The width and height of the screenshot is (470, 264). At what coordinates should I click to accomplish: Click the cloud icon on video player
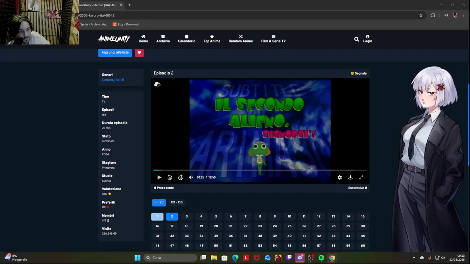click(157, 84)
